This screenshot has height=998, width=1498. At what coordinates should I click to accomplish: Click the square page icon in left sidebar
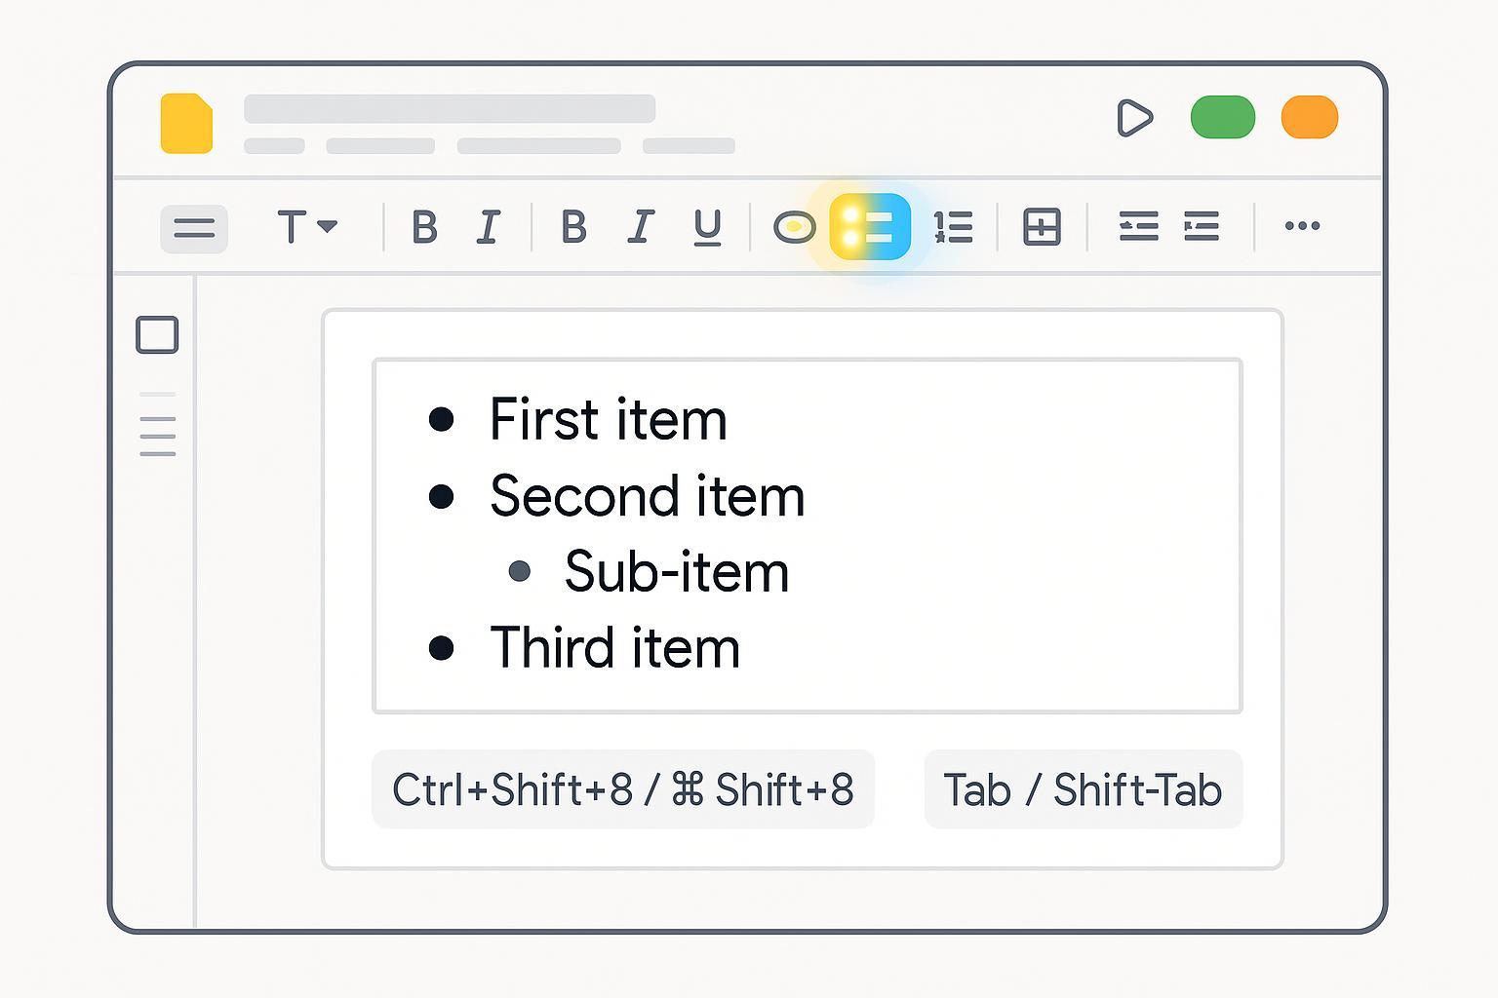[x=157, y=334]
